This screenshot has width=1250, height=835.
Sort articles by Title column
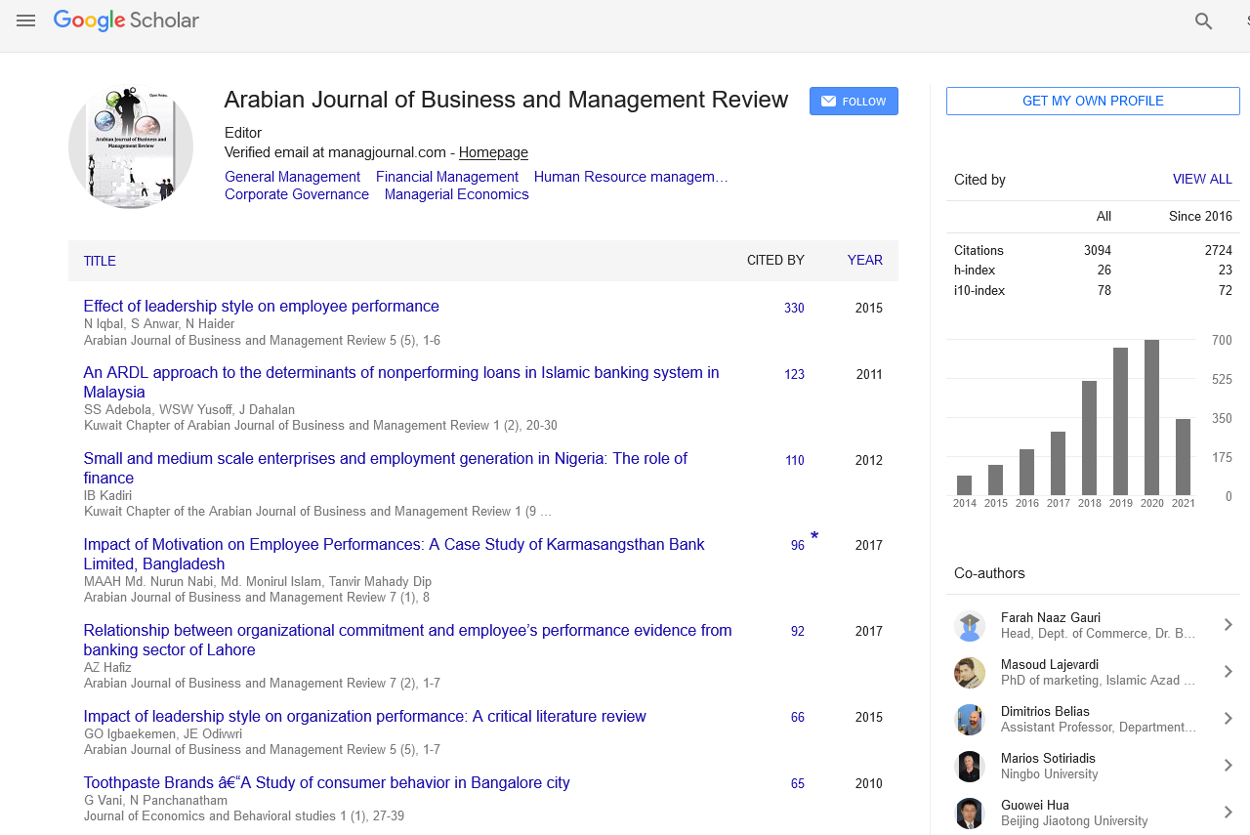tap(100, 261)
